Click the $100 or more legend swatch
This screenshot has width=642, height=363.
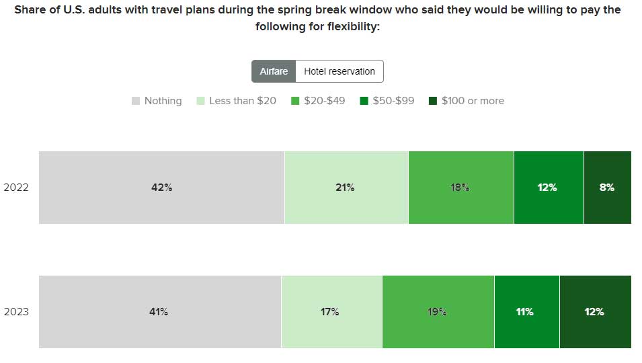pyautogui.click(x=433, y=101)
